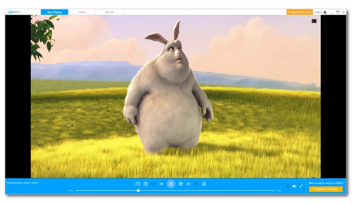Toggle repeat loop mode

click(x=153, y=184)
